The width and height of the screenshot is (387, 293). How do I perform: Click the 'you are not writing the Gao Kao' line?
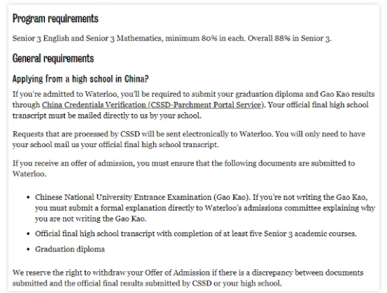point(91,219)
